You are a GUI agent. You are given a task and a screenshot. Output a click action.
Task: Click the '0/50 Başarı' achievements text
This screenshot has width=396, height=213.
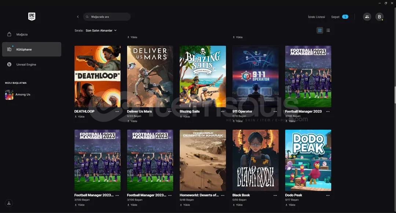239,200
